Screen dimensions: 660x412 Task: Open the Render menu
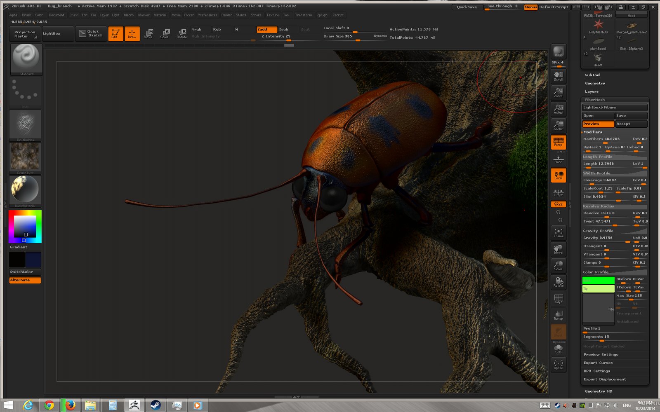[x=226, y=15]
